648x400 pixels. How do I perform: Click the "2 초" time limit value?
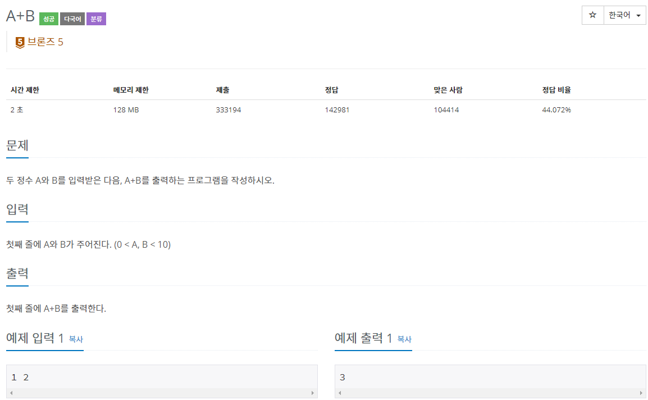[16, 110]
